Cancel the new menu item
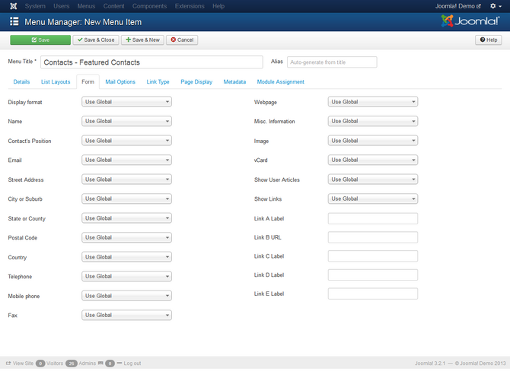 (182, 40)
